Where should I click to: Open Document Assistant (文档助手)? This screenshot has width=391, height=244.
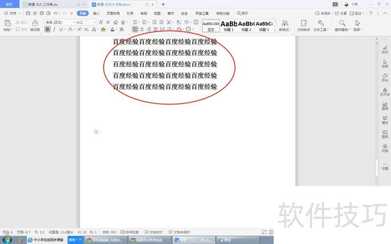[304, 25]
